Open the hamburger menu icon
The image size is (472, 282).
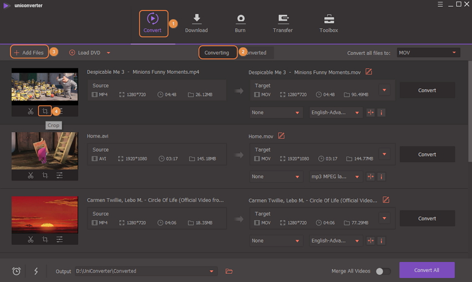click(440, 4)
